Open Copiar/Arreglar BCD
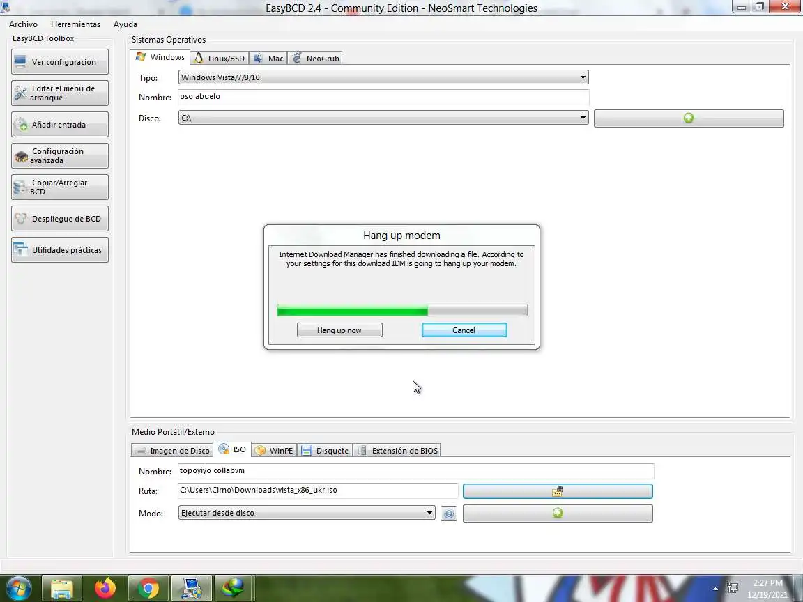The width and height of the screenshot is (803, 602). pyautogui.click(x=60, y=187)
